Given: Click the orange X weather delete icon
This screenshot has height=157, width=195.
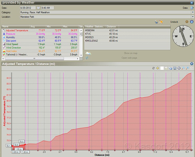Looking at the screenshot, I should [161, 22].
